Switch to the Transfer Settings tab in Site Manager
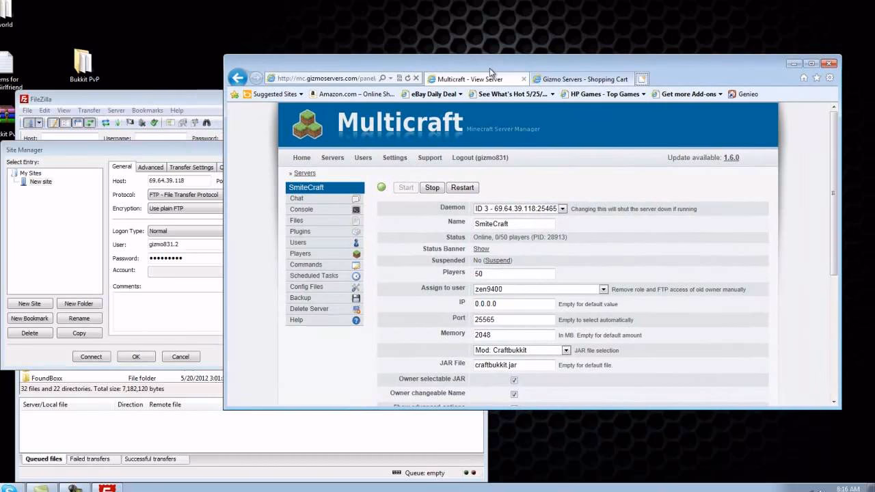 191,167
